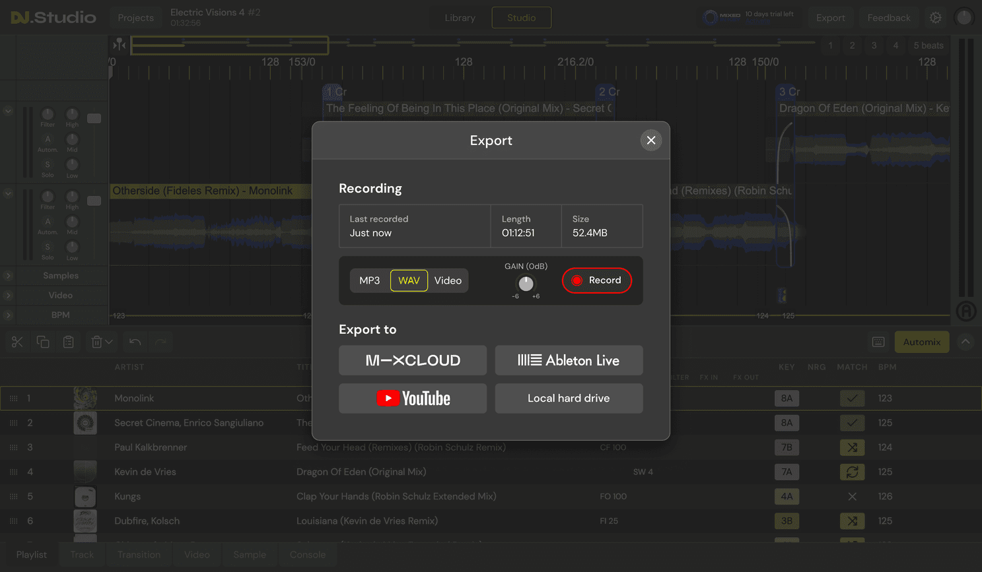This screenshot has width=982, height=572.
Task: Open the keyboard shortcuts icon
Action: 878,342
